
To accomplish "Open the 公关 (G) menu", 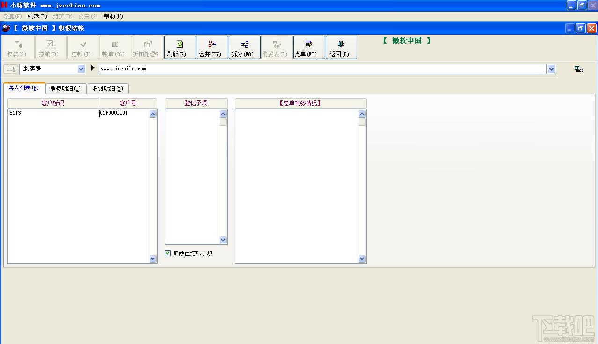I will 88,16.
